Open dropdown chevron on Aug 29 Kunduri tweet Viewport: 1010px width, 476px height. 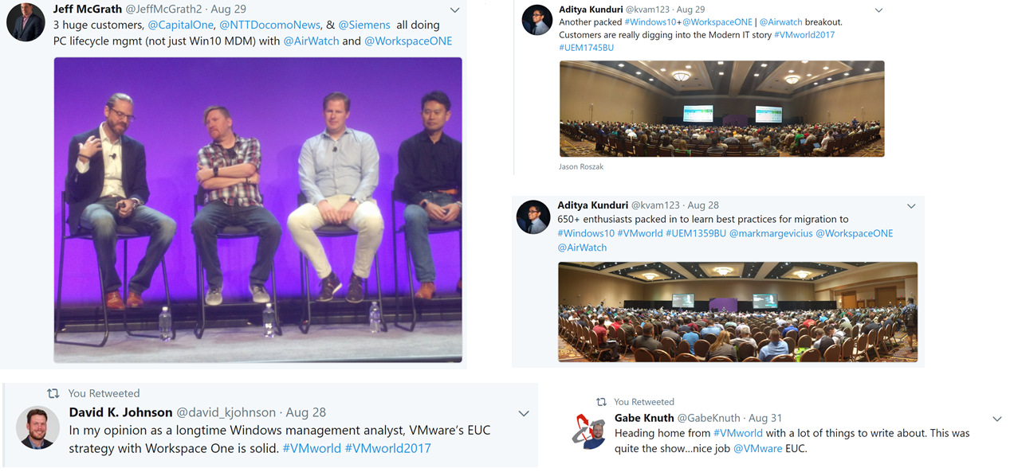[878, 10]
